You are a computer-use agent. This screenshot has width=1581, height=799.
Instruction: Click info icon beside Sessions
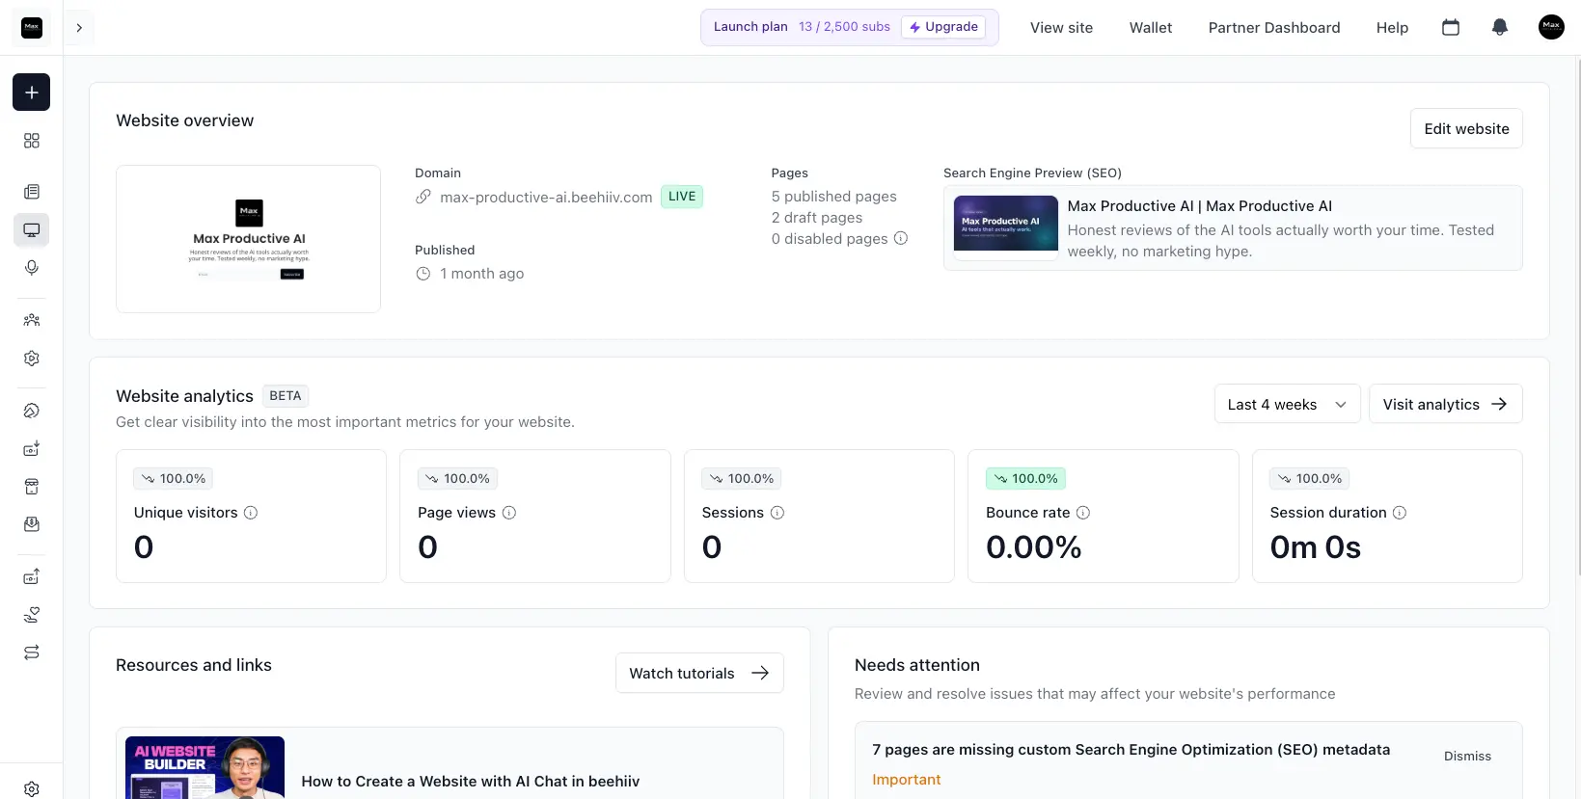point(777,513)
